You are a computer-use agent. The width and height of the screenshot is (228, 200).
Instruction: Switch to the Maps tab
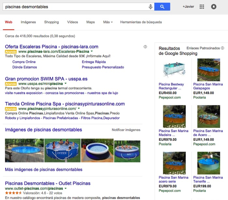click(x=91, y=22)
